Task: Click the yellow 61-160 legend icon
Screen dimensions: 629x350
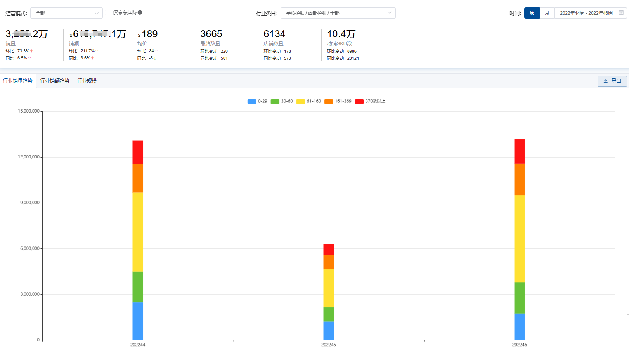Action: [x=300, y=101]
